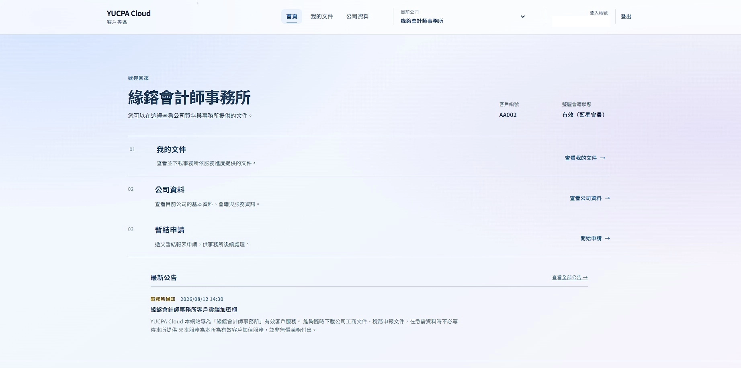Open the YUCPA Cloud logo link
Image resolution: width=741 pixels, height=368 pixels.
point(129,17)
